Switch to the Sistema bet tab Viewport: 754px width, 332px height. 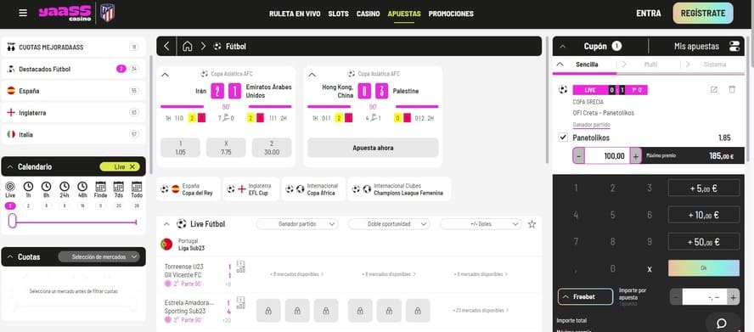tap(715, 64)
